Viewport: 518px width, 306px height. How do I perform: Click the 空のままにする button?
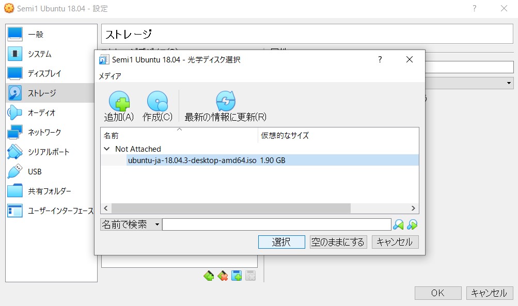(x=338, y=242)
